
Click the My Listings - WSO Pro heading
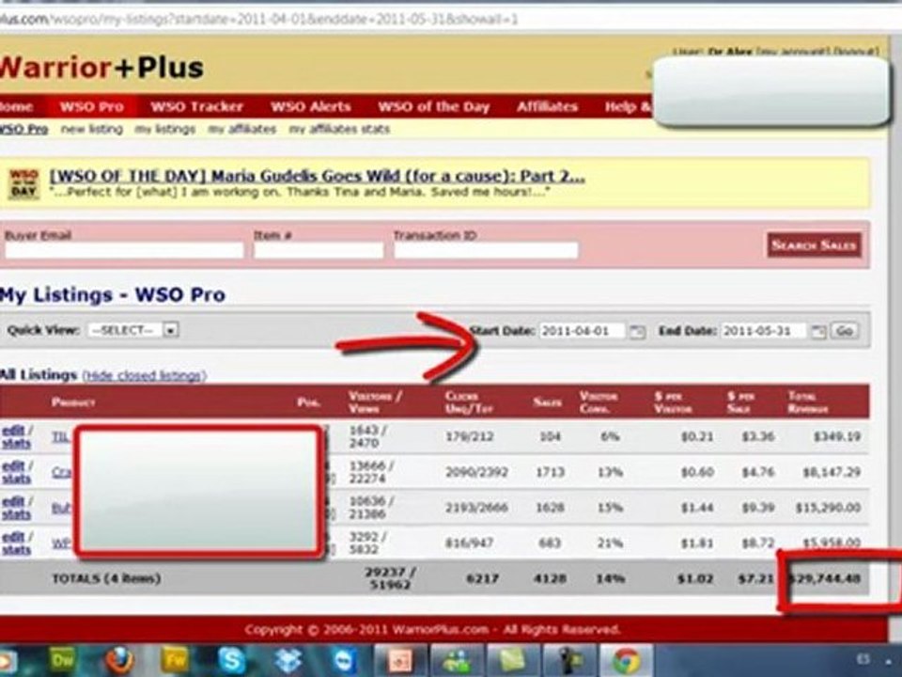click(113, 294)
